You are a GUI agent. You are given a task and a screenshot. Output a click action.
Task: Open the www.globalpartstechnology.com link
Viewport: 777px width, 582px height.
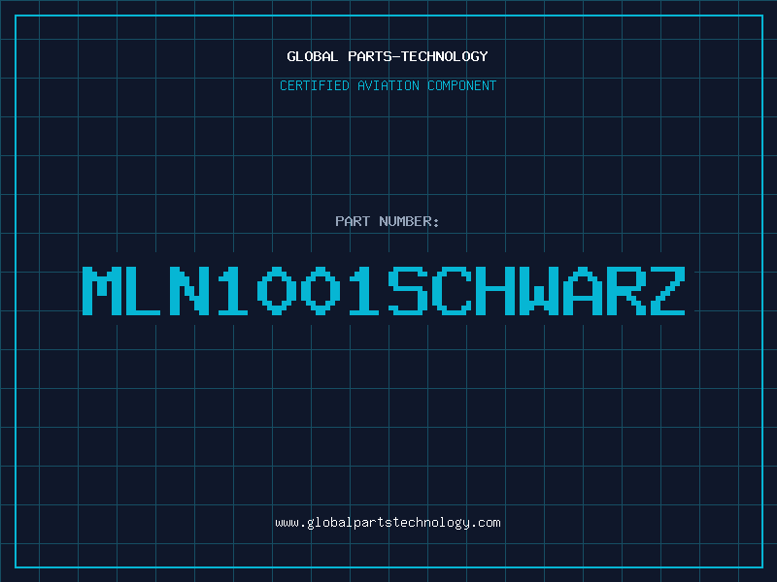point(388,523)
